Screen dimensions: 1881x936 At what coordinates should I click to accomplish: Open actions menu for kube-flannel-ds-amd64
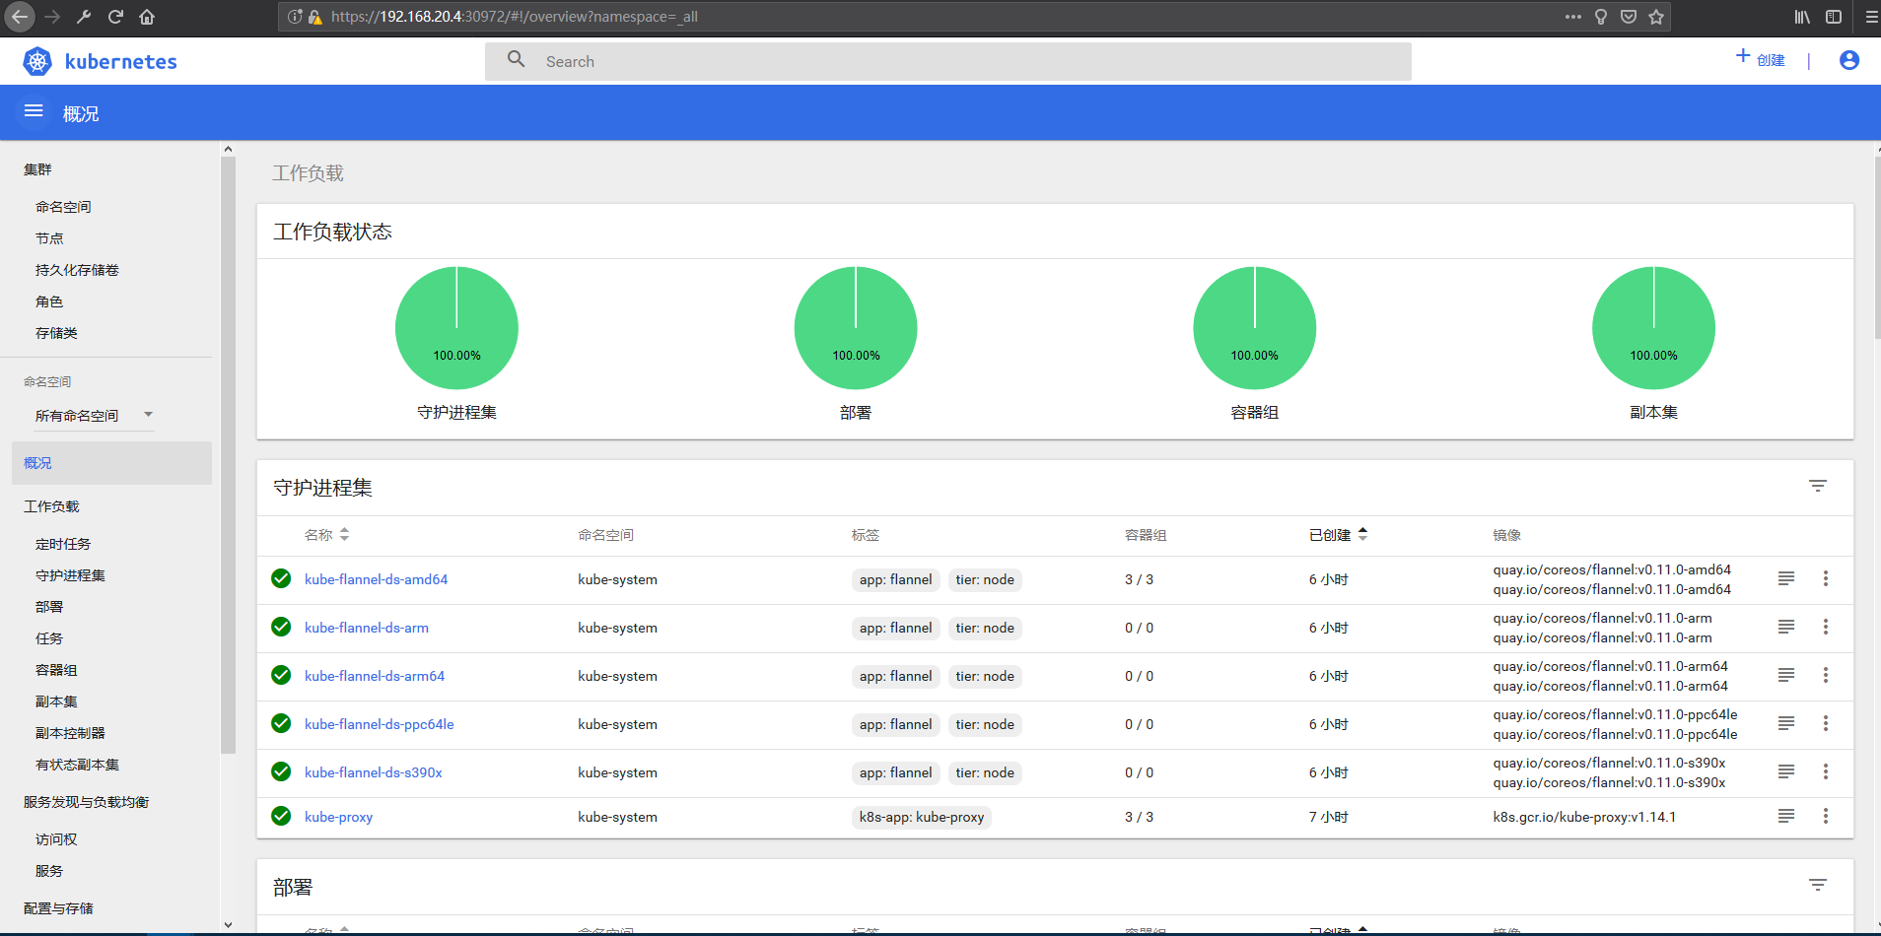click(x=1825, y=578)
